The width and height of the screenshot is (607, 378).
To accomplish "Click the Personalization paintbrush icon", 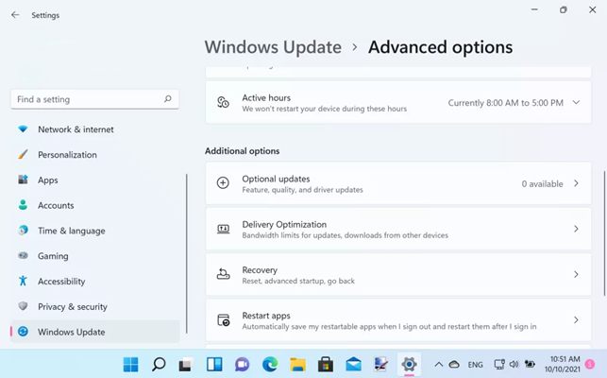I will 23,154.
